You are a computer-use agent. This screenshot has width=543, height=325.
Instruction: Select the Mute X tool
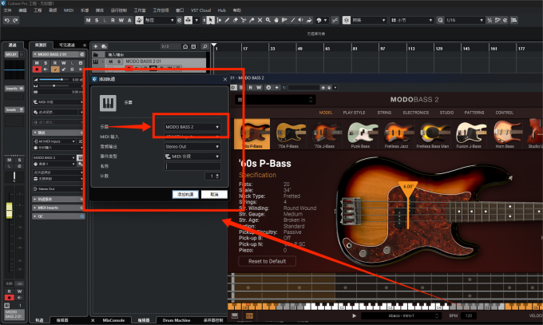260,21
